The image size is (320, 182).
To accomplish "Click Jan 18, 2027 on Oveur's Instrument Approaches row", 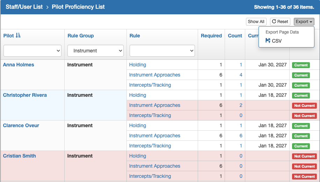I will (x=272, y=136).
